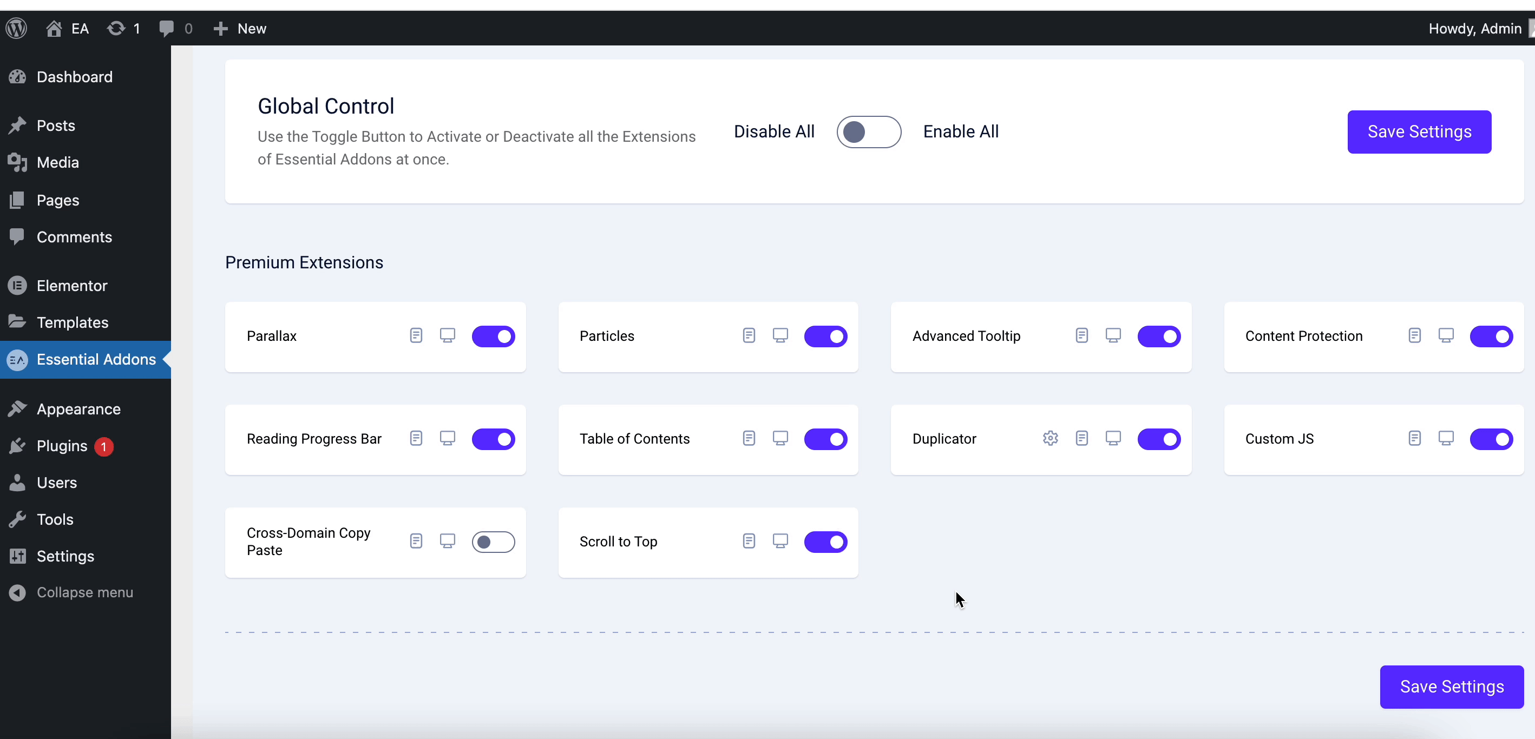
Task: Open Scroll to Top documentation icon
Action: click(749, 542)
